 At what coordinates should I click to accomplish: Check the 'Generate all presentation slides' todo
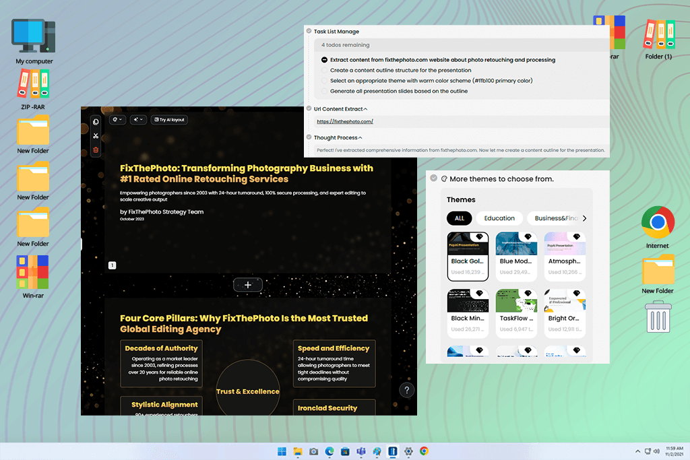tap(324, 92)
